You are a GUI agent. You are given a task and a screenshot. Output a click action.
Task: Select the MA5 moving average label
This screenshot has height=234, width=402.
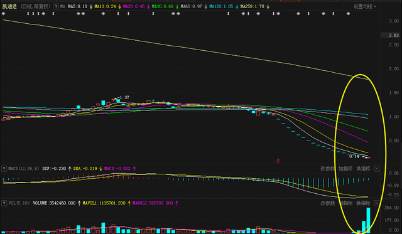(x=77, y=7)
